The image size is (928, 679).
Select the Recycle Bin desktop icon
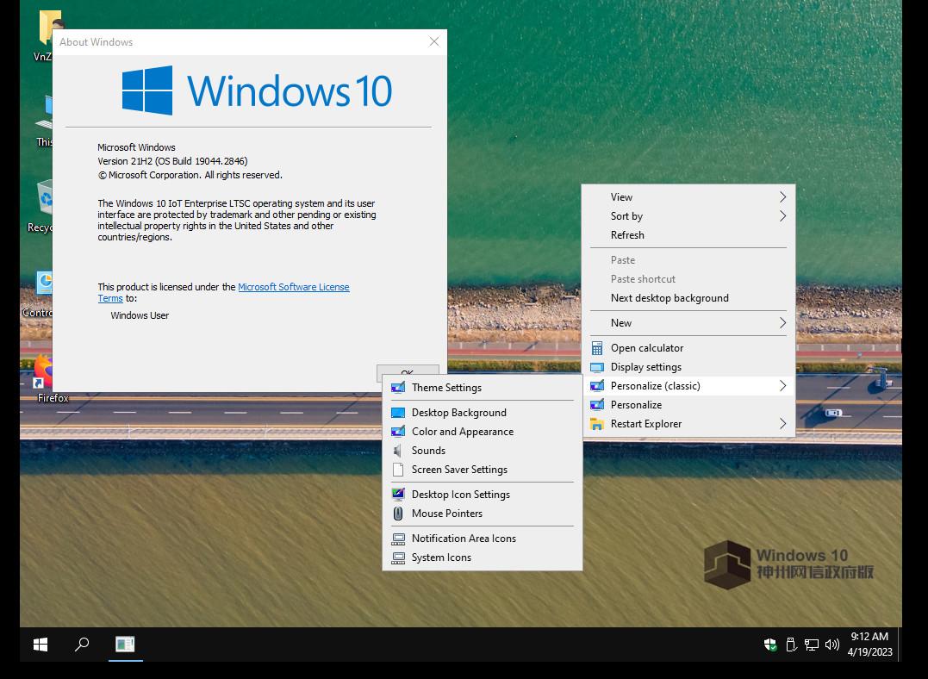[41, 207]
